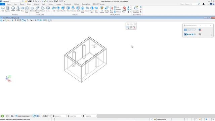Select the Fillet feature tool
The width and height of the screenshot is (215, 121).
pos(58,9)
